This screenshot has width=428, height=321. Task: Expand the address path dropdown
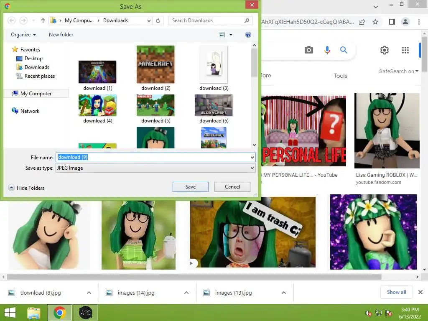[x=149, y=20]
